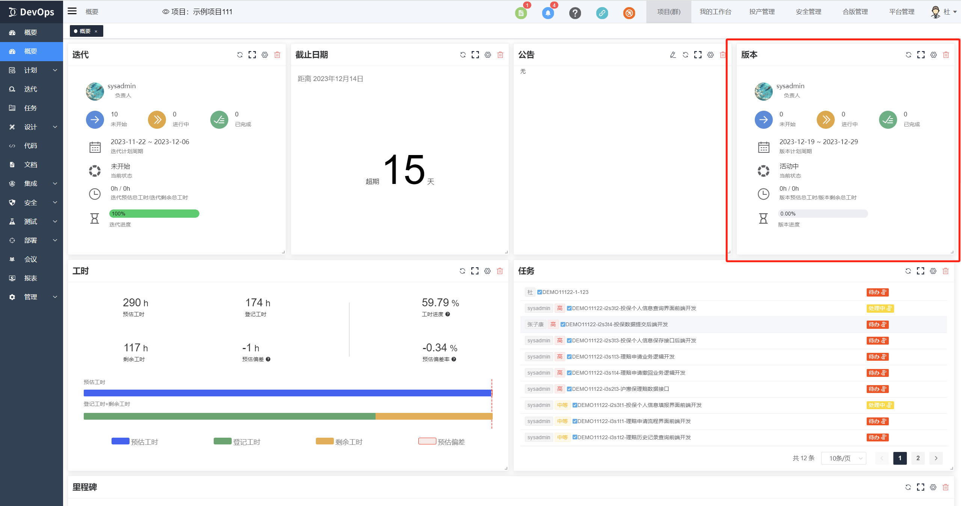This screenshot has width=961, height=506.
Task: Delete the 工时 panel with trash icon
Action: click(x=499, y=271)
